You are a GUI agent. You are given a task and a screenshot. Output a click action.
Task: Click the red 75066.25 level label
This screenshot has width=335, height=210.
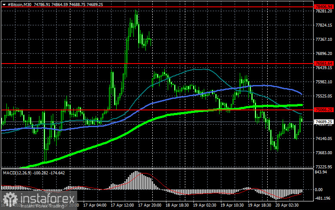324,110
